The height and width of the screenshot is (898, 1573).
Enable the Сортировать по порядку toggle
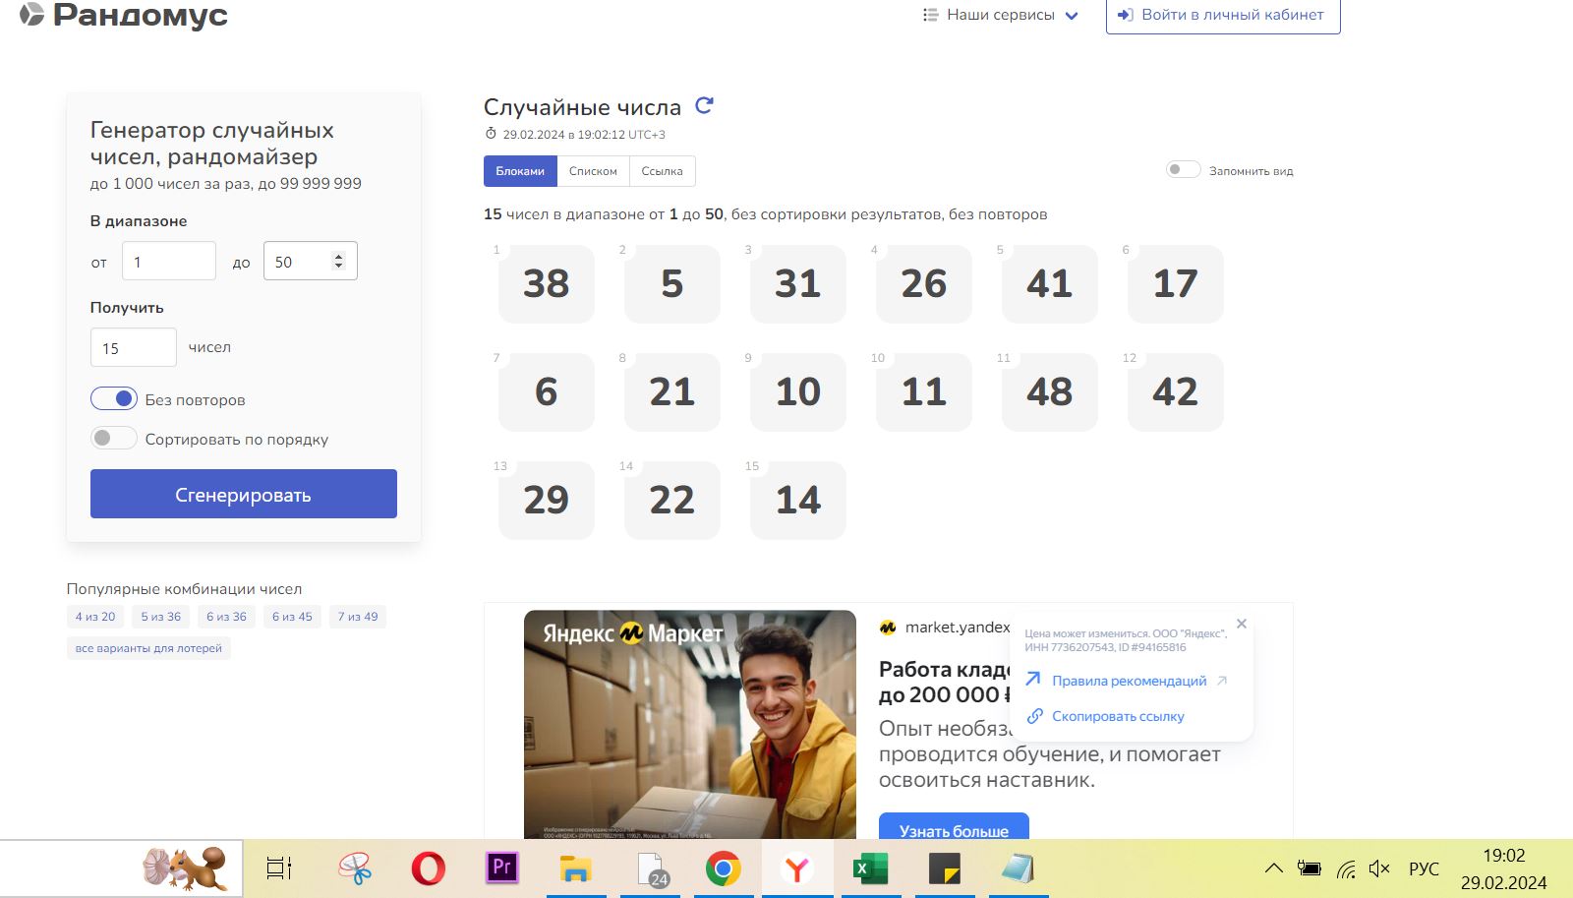tap(114, 438)
